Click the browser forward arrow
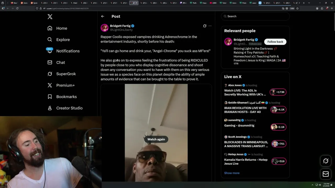 [x=12, y=8]
